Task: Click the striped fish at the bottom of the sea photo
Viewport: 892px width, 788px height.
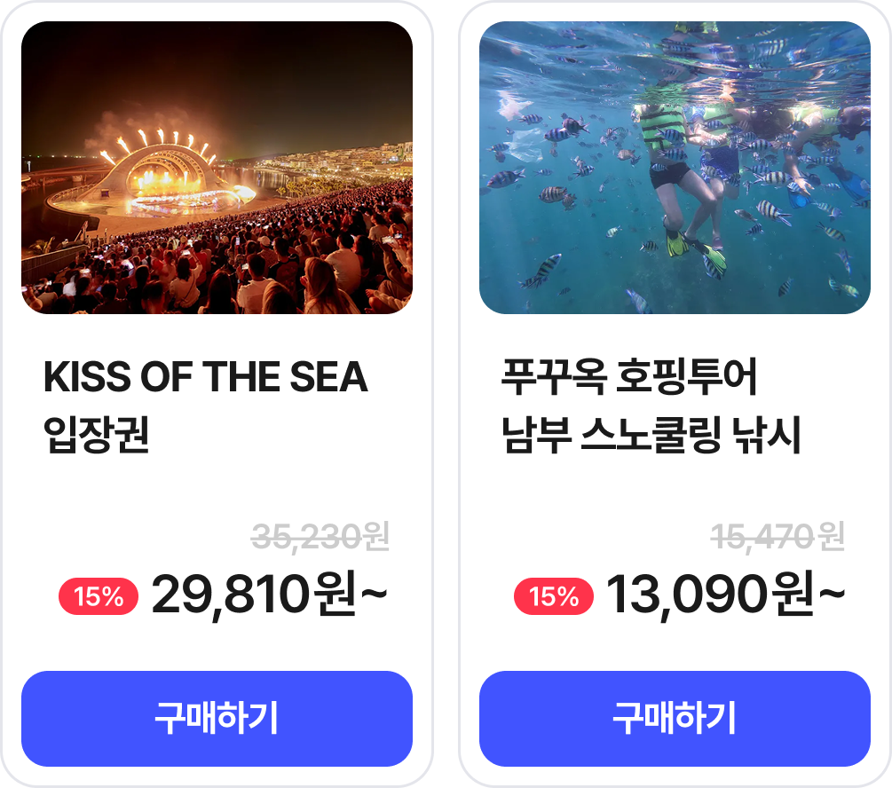Action: coord(542,271)
